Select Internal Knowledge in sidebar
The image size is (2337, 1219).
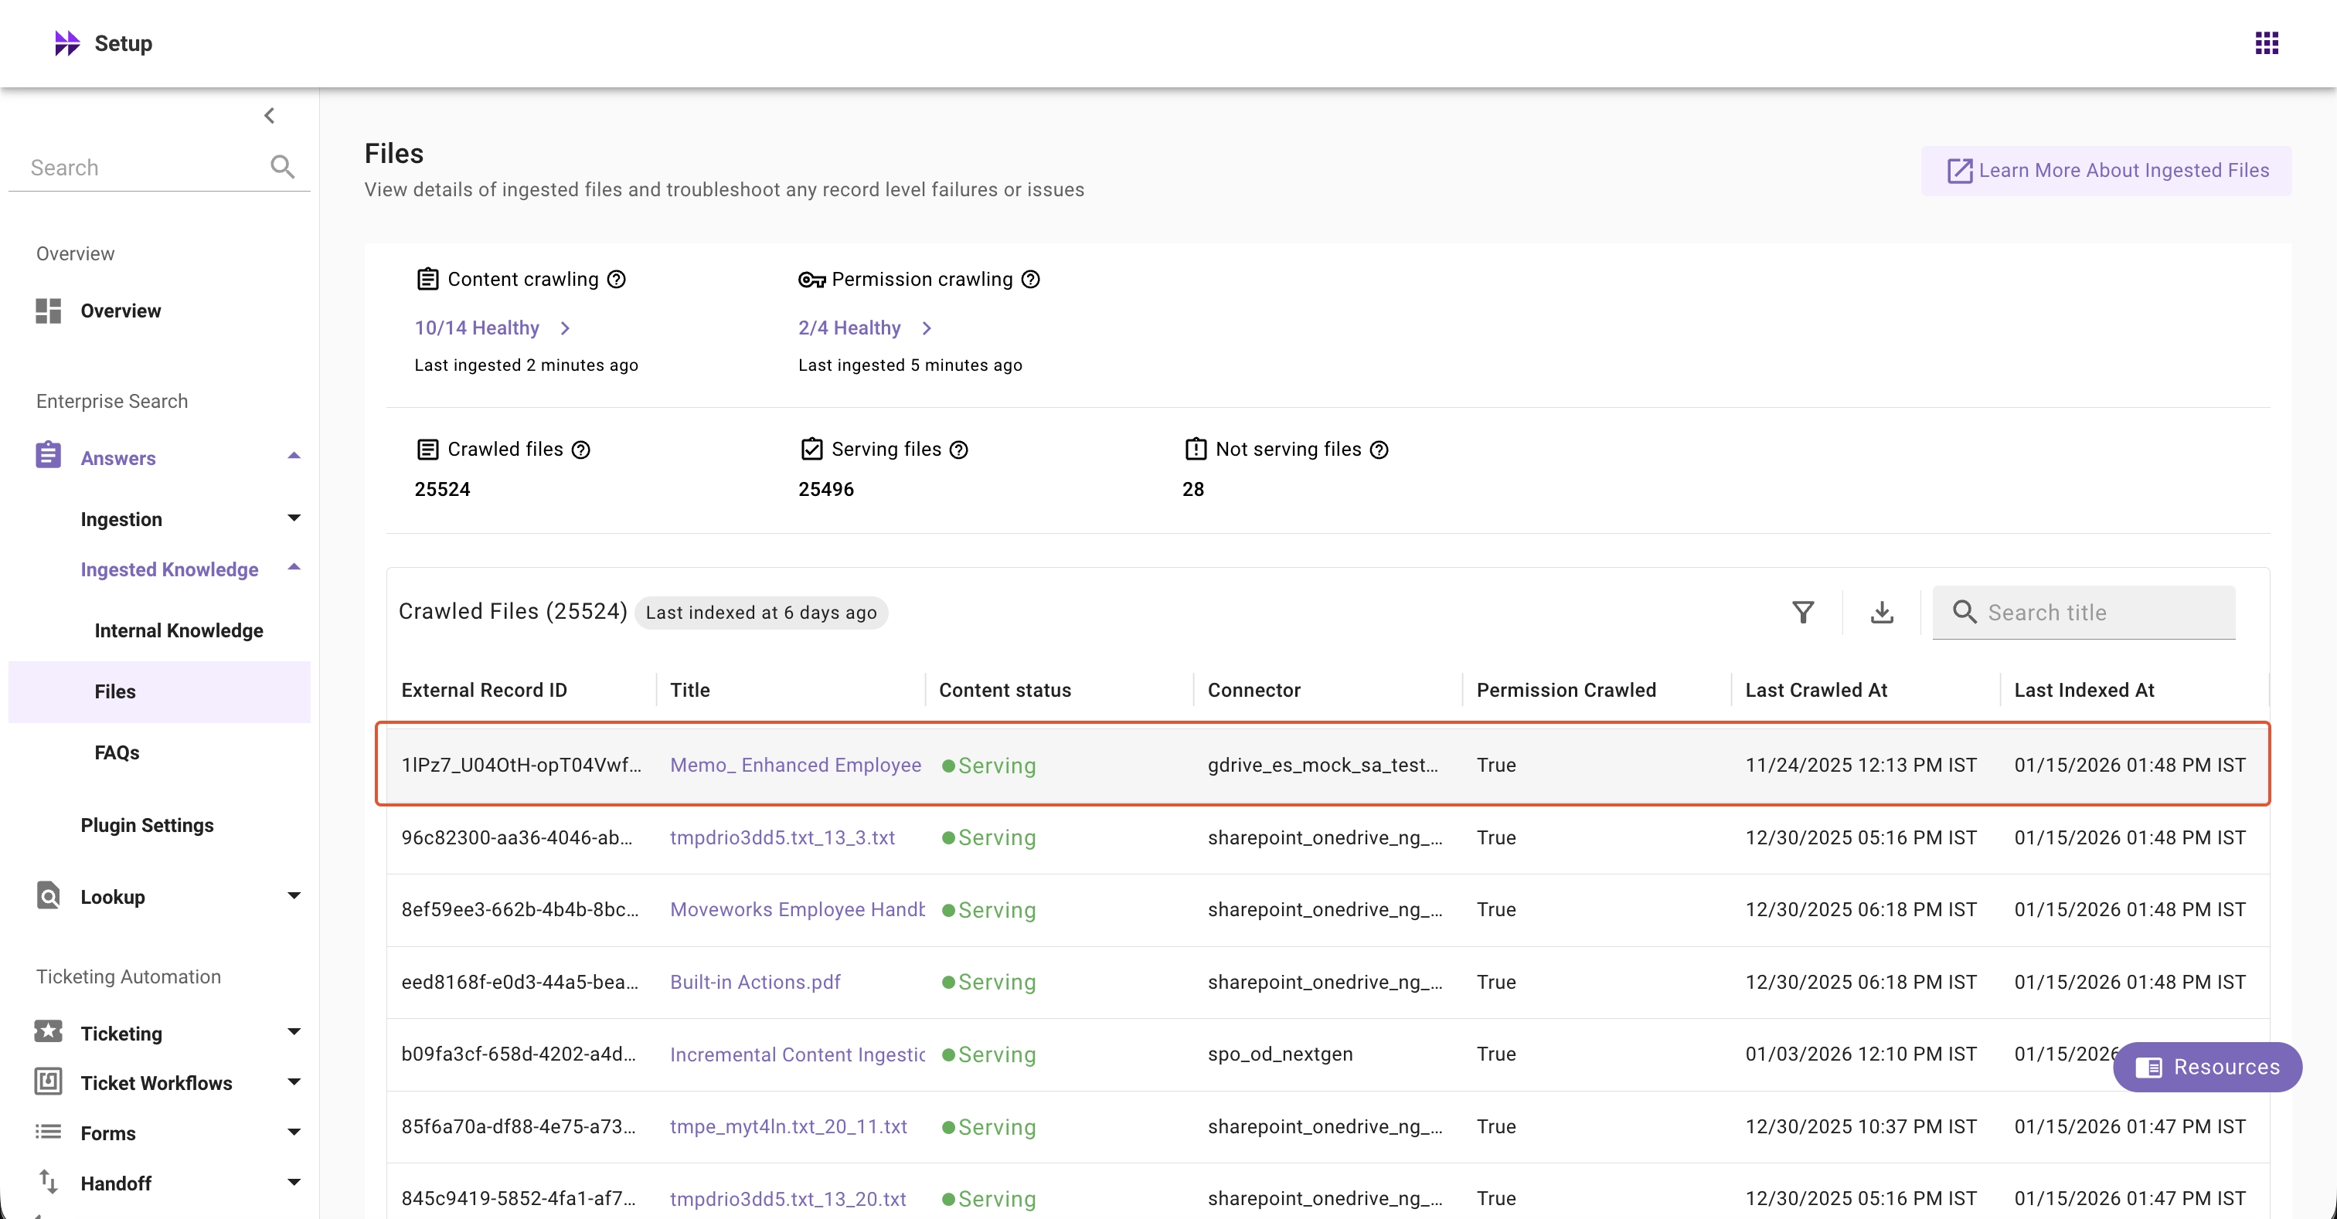tap(179, 630)
